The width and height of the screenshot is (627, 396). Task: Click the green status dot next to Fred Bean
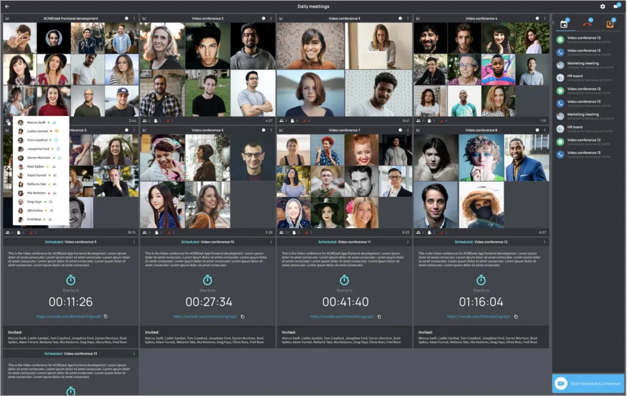pos(45,219)
